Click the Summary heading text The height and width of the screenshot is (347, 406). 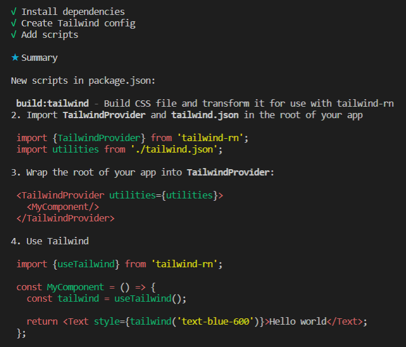pyautogui.click(x=39, y=58)
